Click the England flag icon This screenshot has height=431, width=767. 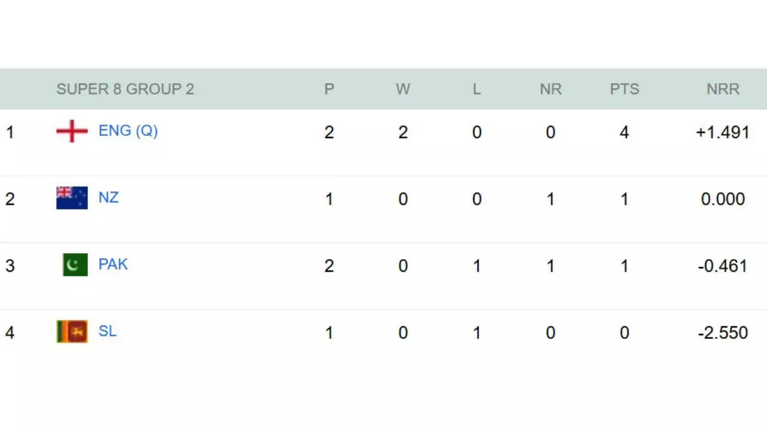pyautogui.click(x=72, y=131)
